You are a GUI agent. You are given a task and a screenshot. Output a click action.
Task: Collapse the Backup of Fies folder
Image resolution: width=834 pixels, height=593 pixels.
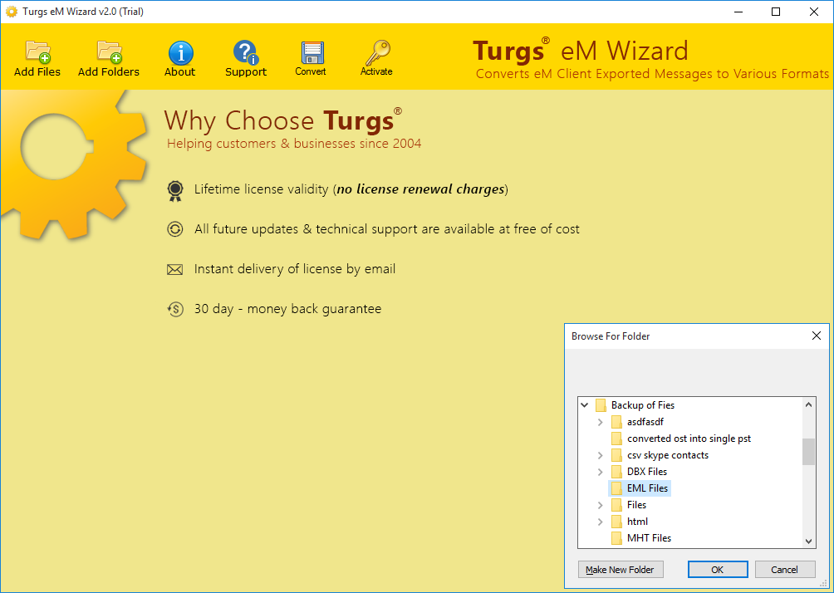coord(585,405)
